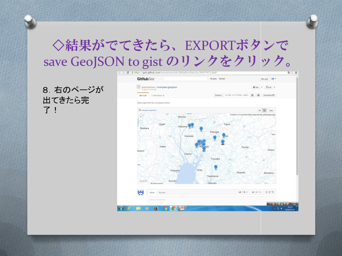The height and width of the screenshot is (256, 342).
Task: Copy embed code with clipboard icon
Action: 252,95
